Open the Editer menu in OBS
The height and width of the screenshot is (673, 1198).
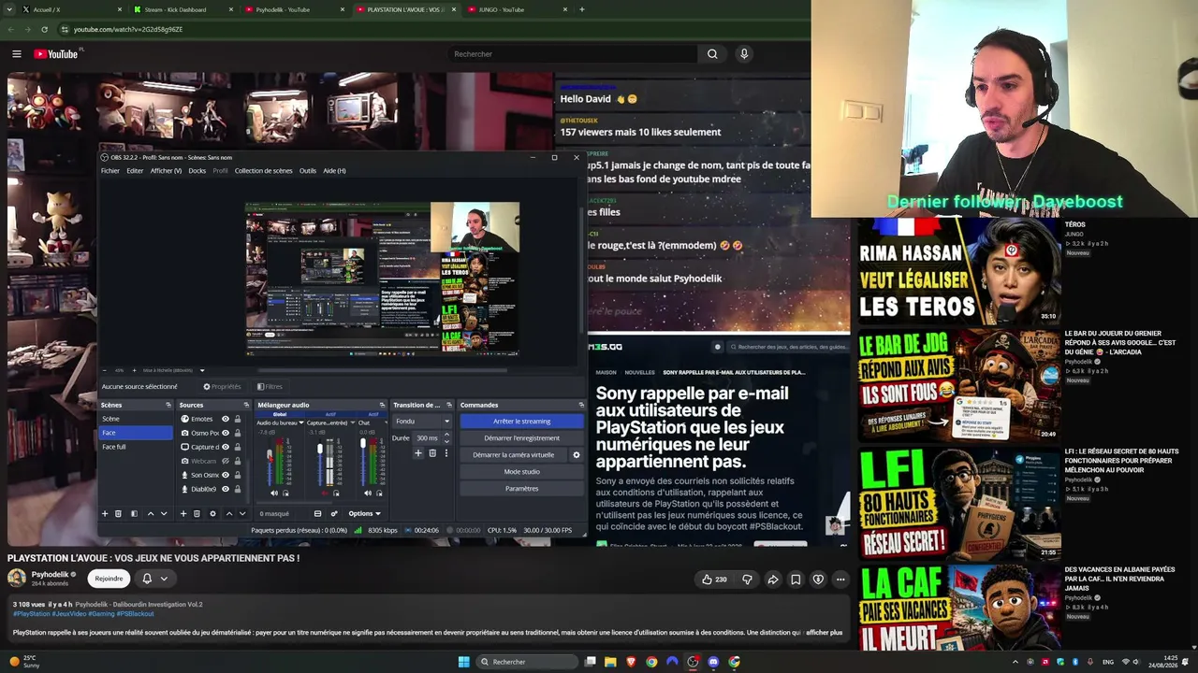coord(135,171)
